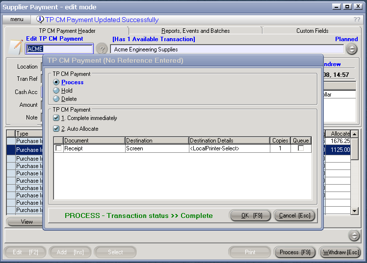Viewport: 367px width, 263px height.
Task: Click the [Has 1 Available Transaction] link text
Action: tap(154, 39)
